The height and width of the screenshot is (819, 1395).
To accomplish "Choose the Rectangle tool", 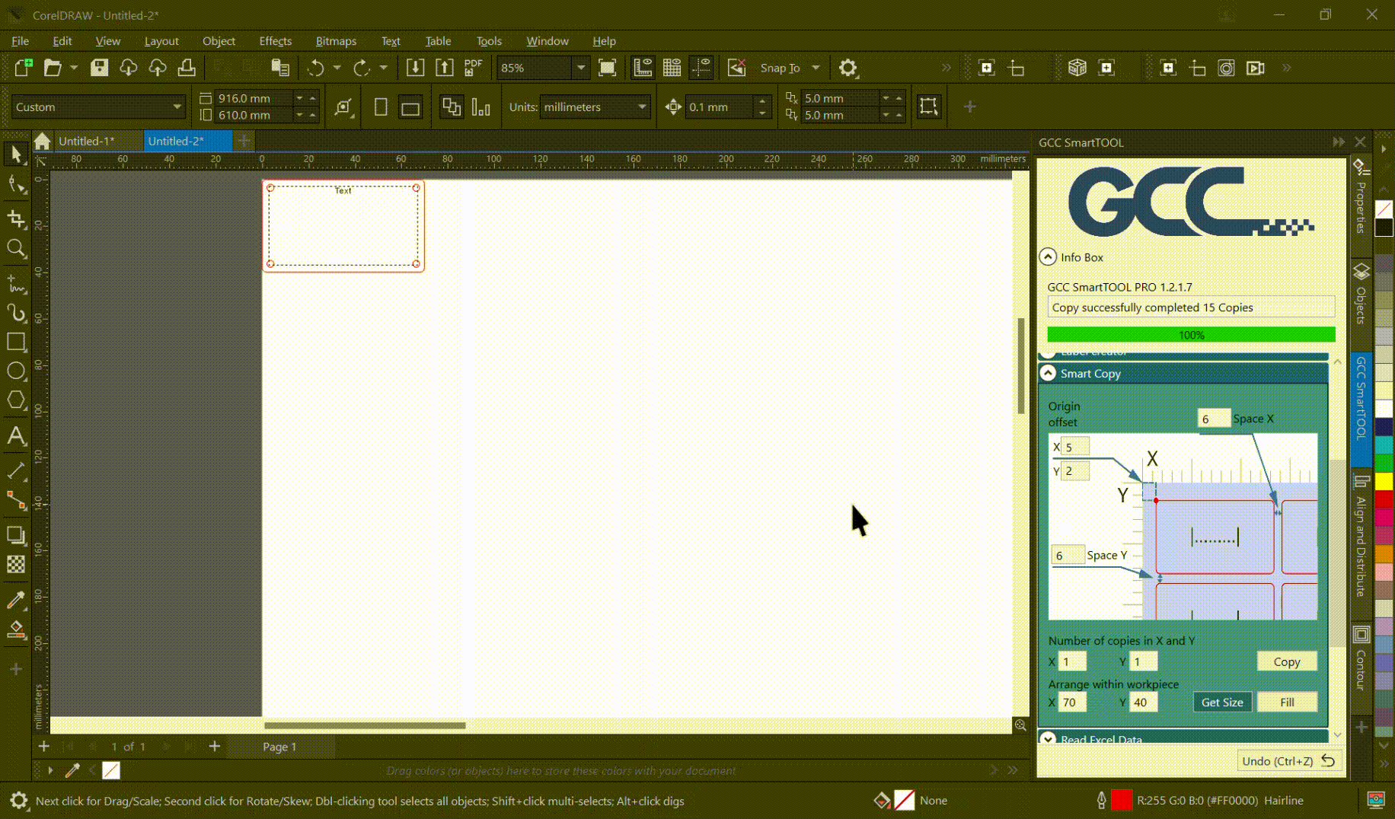I will 16,342.
